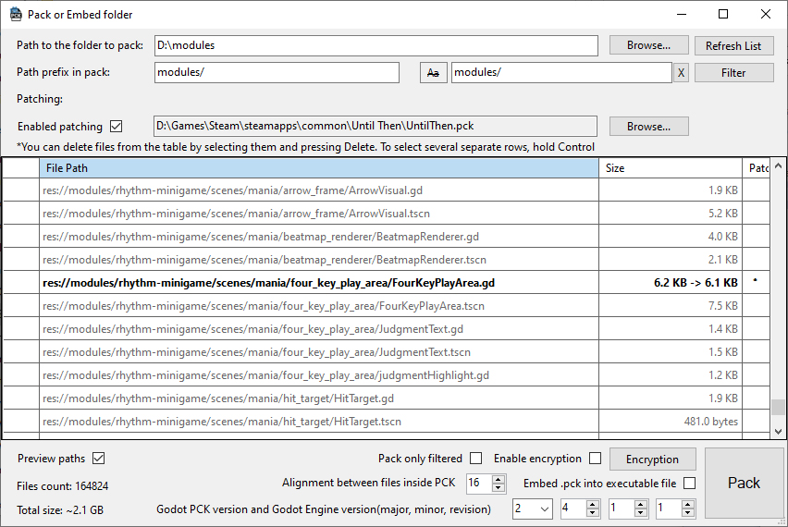Screen dimensions: 788x527
Task: Uncheck the Enabled patching checkbox
Action: (x=117, y=126)
